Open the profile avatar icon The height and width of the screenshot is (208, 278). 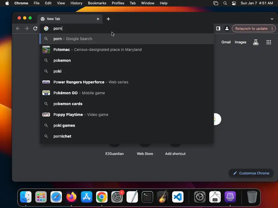[227, 28]
